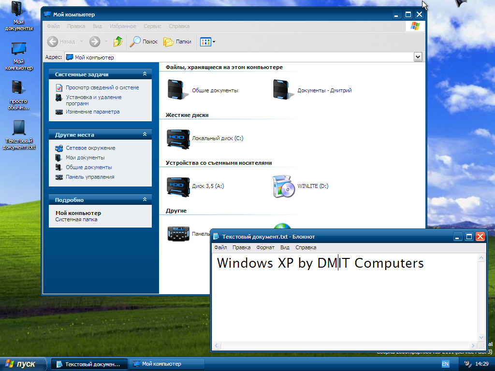Viewport: 495px width, 371px height.
Task: Open the 3.5 floppy disk (A:)
Action: coord(177,186)
